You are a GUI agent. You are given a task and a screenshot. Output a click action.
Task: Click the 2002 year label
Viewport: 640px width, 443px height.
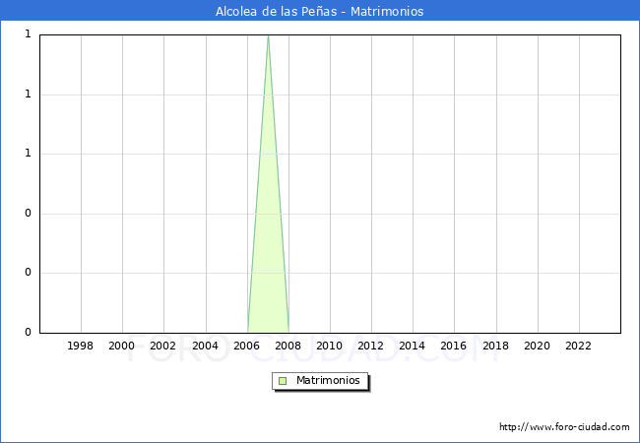pos(163,347)
